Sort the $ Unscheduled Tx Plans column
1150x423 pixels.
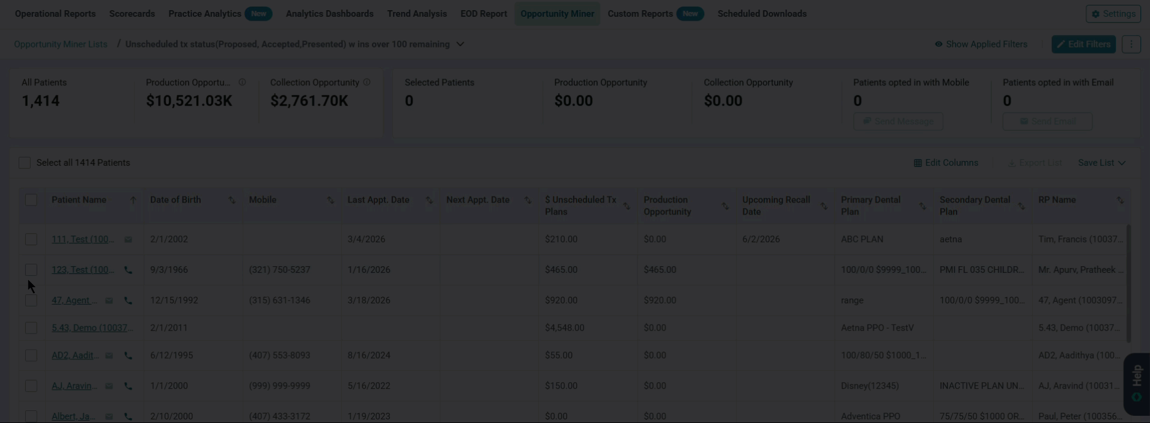click(x=627, y=206)
